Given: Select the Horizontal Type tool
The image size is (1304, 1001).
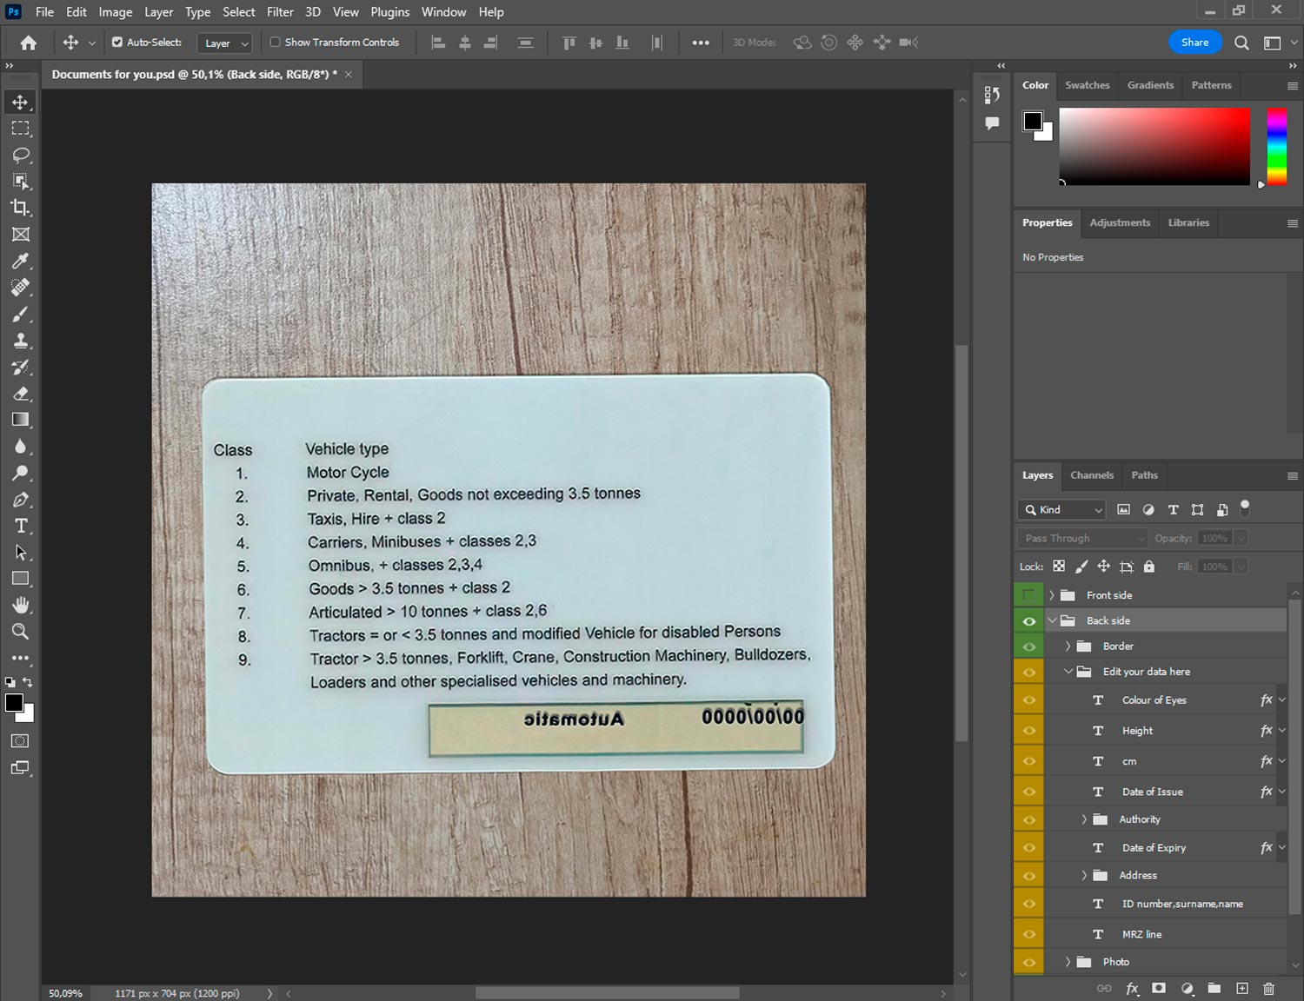Looking at the screenshot, I should click(20, 526).
